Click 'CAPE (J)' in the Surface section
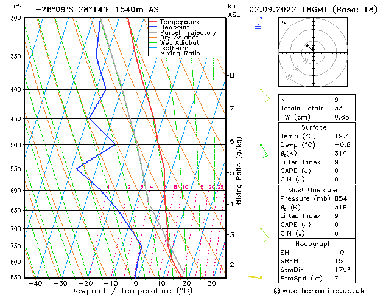The width and height of the screenshot is (383, 295). tap(295, 171)
